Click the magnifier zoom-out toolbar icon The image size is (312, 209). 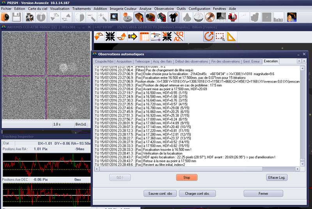click(x=91, y=17)
